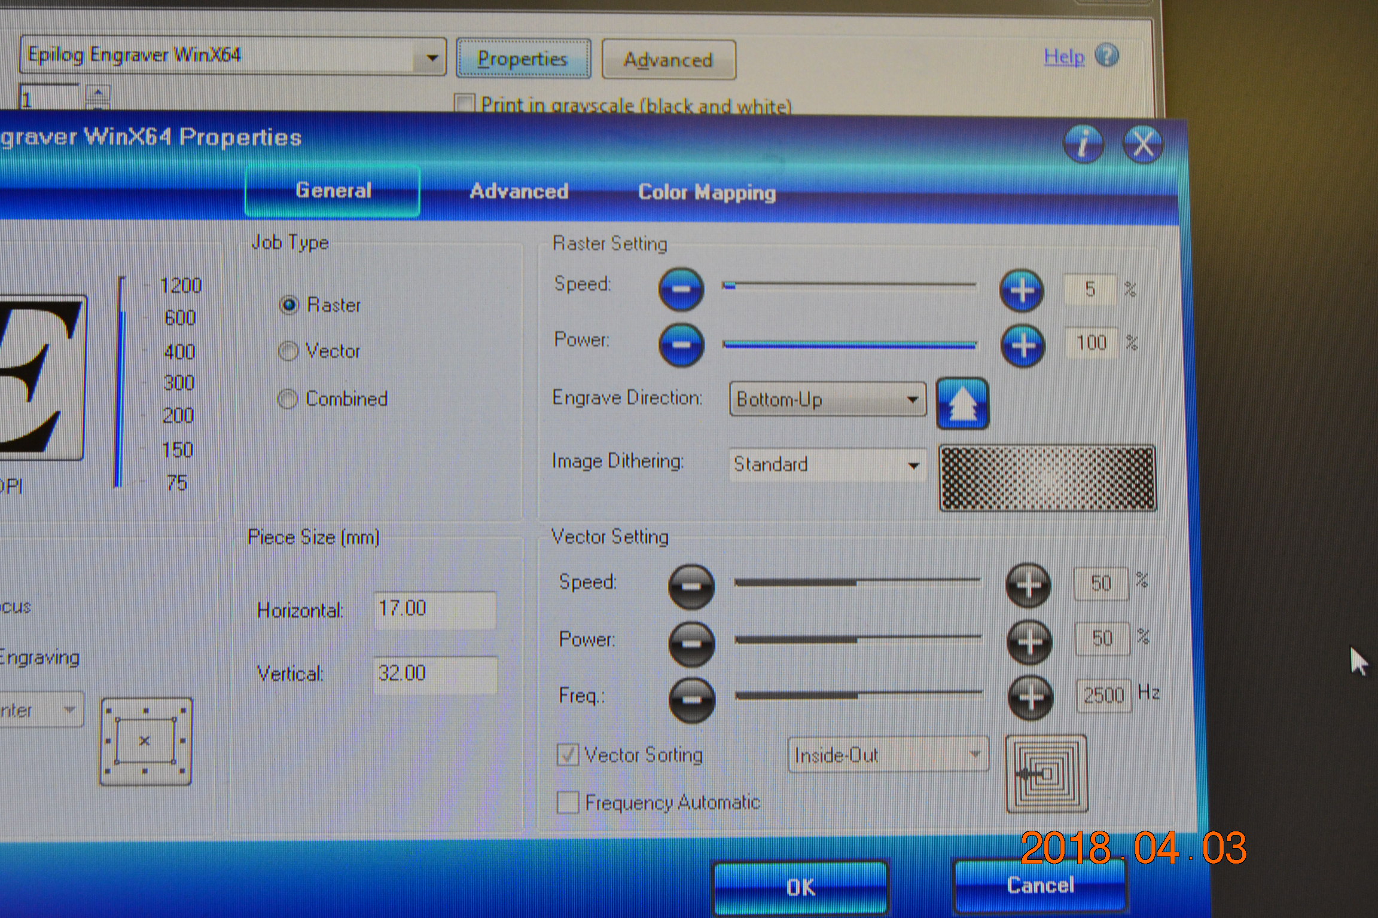This screenshot has width=1378, height=918.
Task: Click the Advanced button in print dialog
Action: point(669,60)
